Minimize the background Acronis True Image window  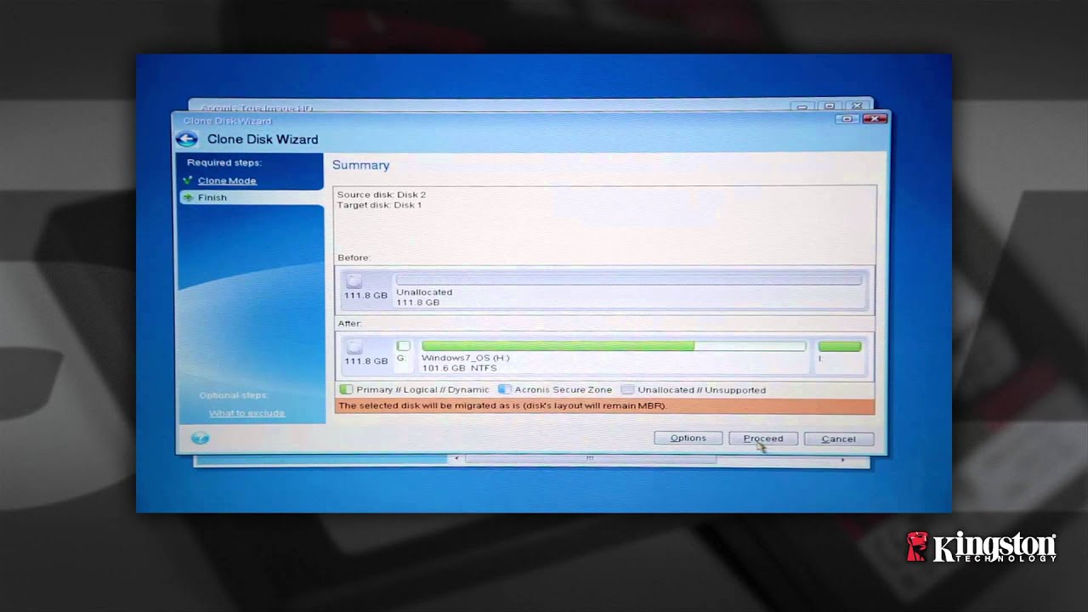(x=801, y=106)
